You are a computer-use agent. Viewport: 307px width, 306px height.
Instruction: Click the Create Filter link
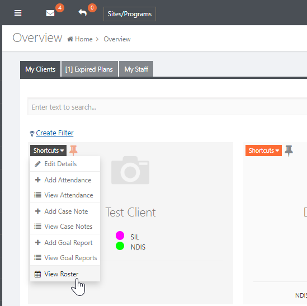coord(55,133)
